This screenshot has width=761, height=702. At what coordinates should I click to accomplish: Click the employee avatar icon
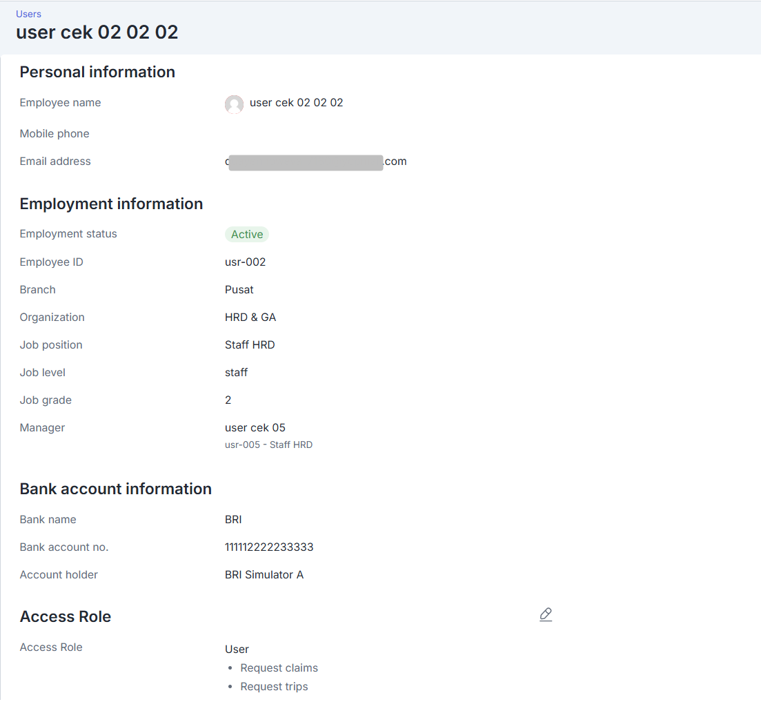click(234, 104)
